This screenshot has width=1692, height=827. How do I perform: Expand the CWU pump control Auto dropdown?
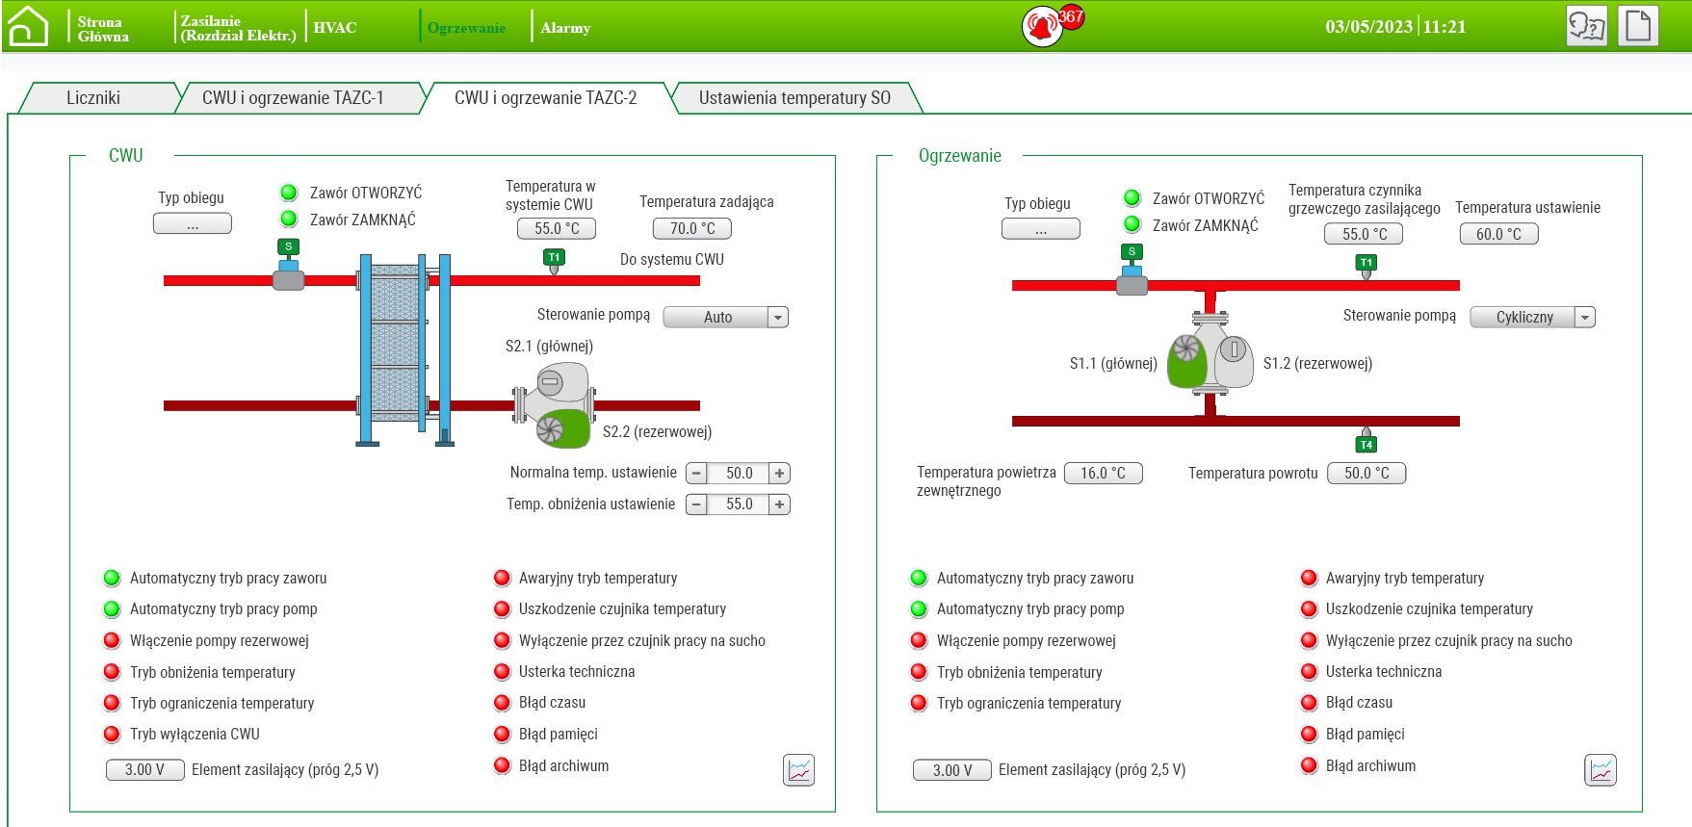777,318
